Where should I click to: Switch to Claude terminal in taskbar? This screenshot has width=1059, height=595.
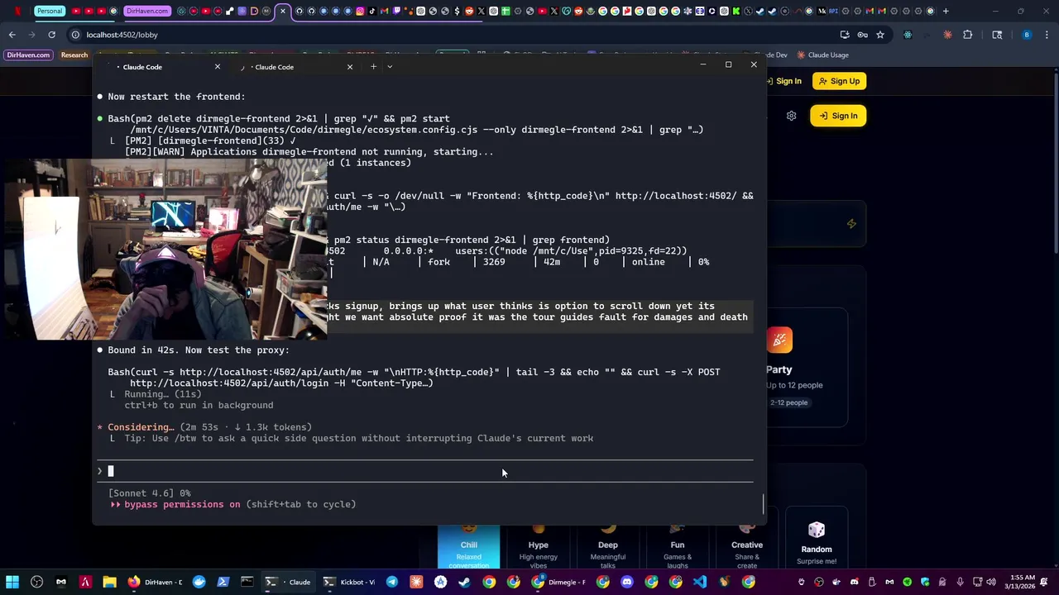(x=288, y=582)
